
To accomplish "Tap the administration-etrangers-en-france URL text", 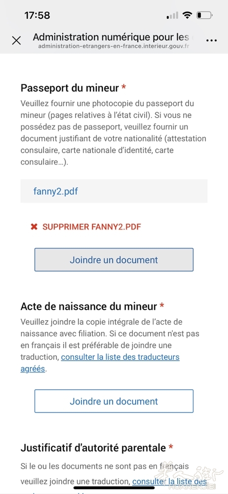I will click(x=114, y=46).
